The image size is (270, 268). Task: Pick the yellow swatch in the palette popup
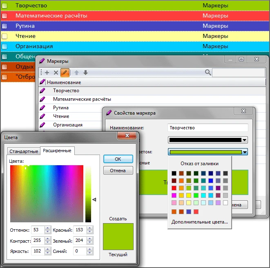pyautogui.click(x=189, y=195)
